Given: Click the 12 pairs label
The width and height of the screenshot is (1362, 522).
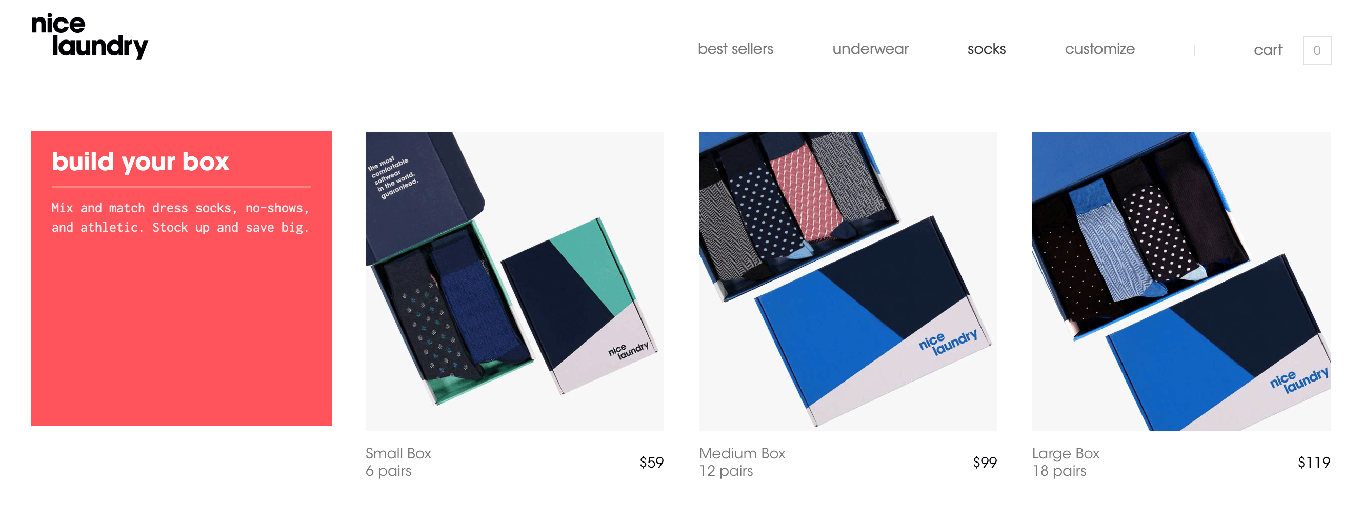Looking at the screenshot, I should (x=726, y=471).
